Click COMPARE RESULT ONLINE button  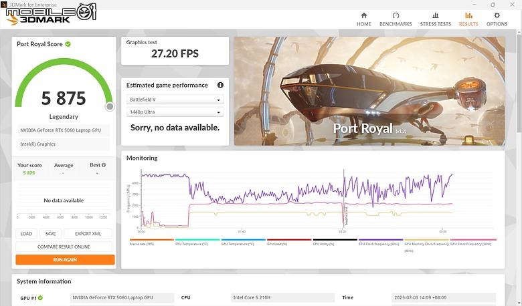(x=64, y=247)
